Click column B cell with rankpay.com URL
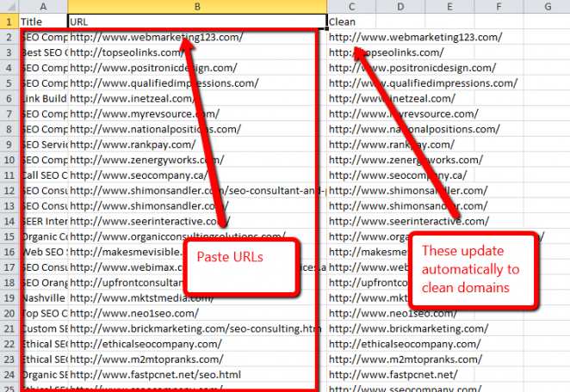This screenshot has width=570, height=392. tap(197, 144)
